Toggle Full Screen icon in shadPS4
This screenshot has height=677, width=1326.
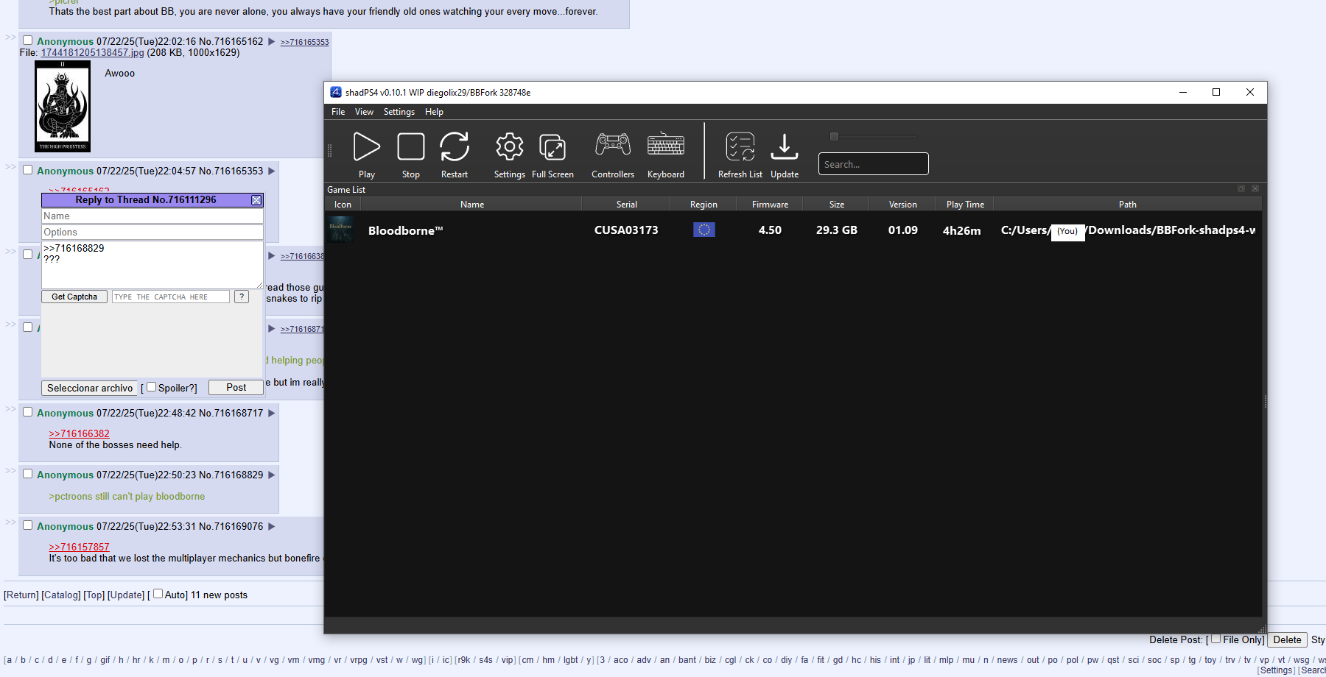[552, 146]
